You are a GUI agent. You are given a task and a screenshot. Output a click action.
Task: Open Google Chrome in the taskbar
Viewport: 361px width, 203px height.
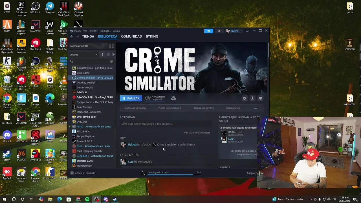coord(78,199)
